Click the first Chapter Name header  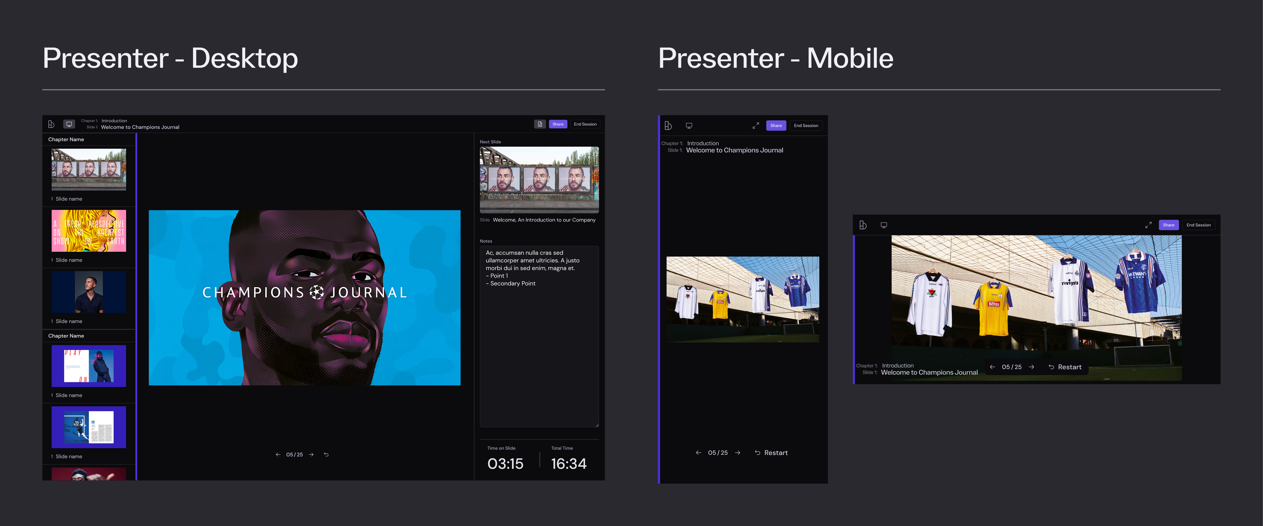(x=66, y=139)
